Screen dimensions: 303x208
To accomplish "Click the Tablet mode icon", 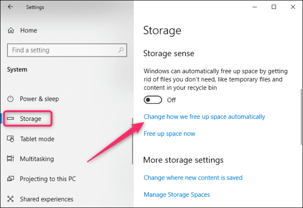I will [x=11, y=139].
